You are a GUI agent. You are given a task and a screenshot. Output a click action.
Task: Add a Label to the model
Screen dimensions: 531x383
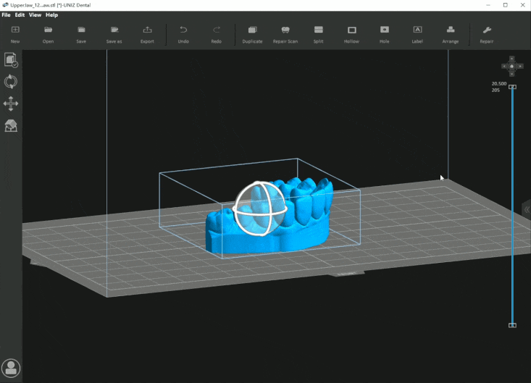[x=417, y=33]
